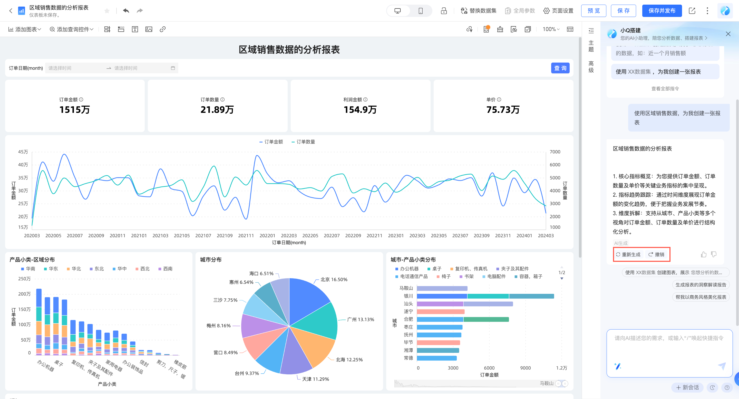Click the 华南 blue legend swatch
Viewport: 739px width, 399px height.
click(x=23, y=269)
